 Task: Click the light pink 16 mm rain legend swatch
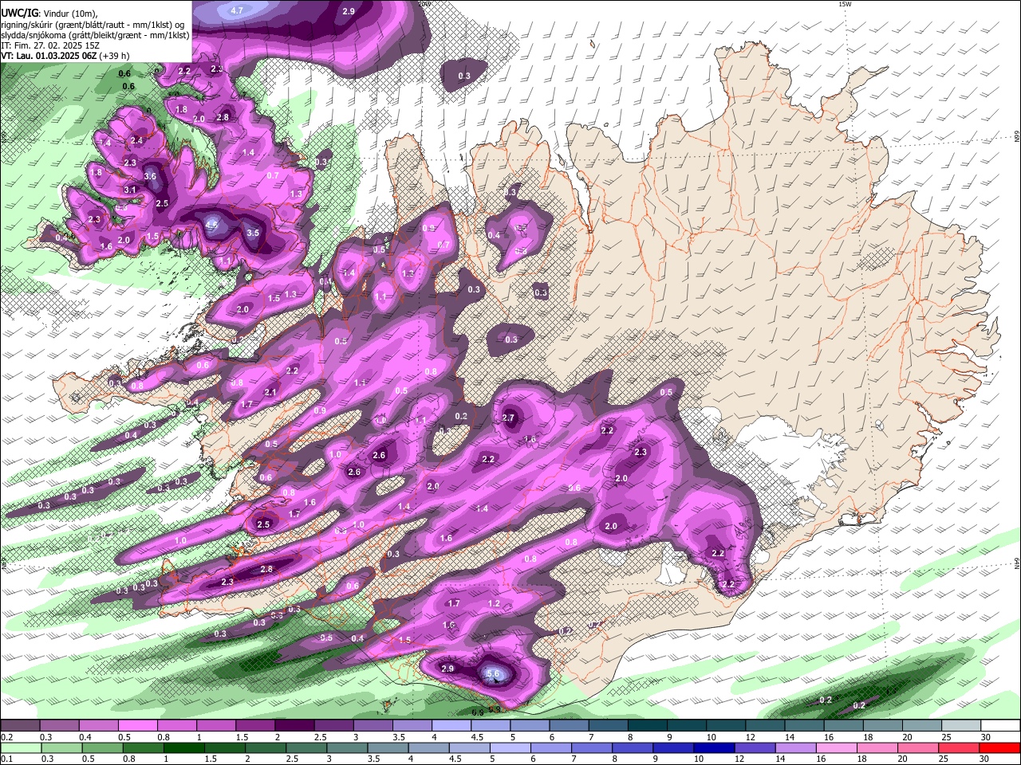(x=837, y=747)
